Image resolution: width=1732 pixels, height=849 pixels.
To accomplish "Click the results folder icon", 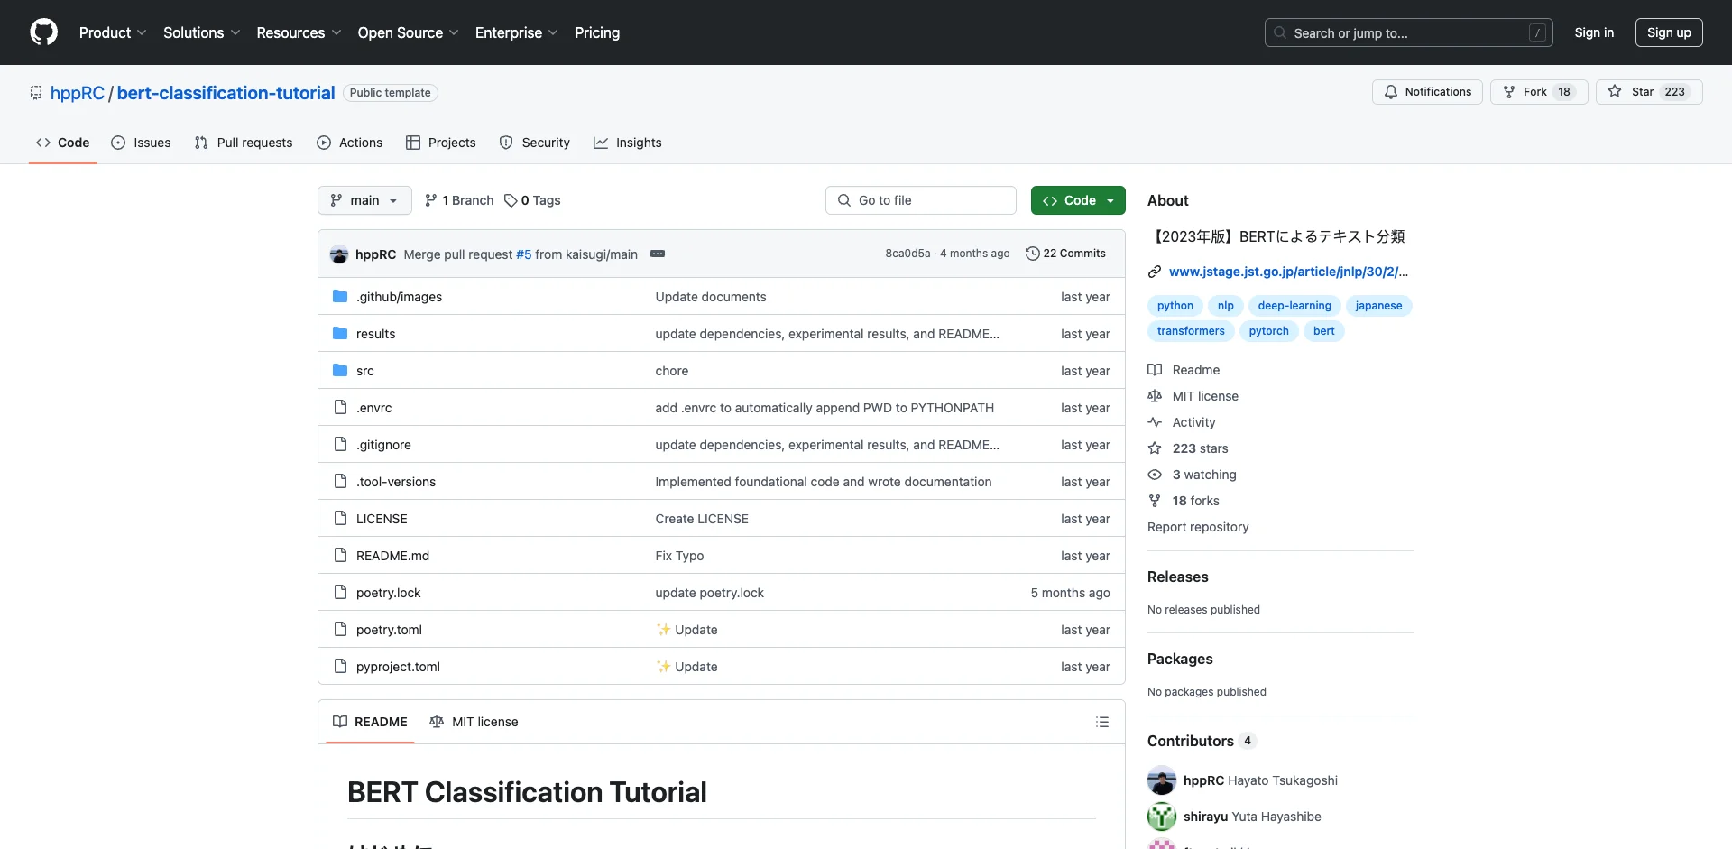I will tap(340, 333).
